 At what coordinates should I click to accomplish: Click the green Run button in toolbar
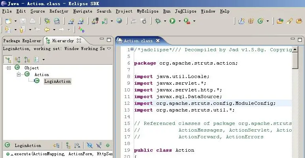pos(172,21)
